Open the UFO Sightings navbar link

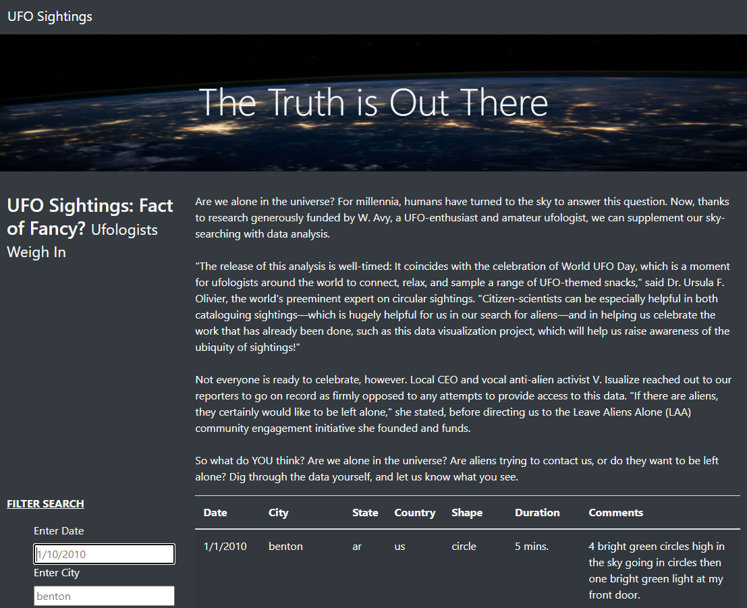coord(50,17)
